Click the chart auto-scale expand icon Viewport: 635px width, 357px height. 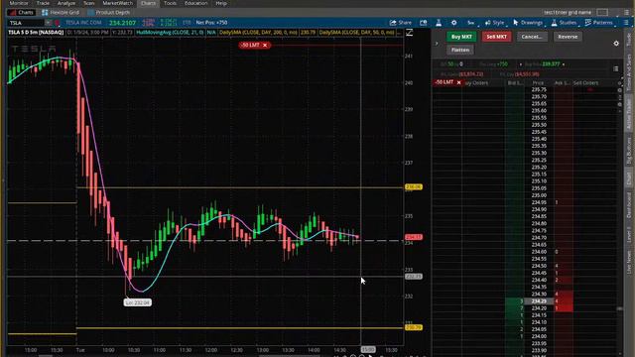click(x=410, y=33)
